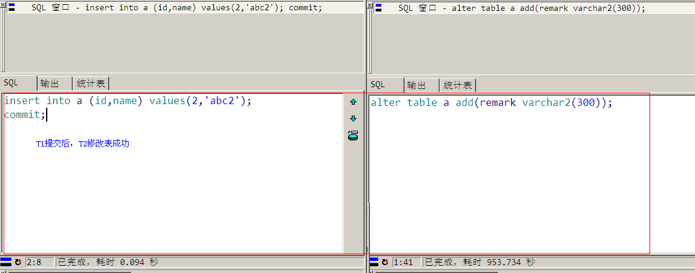This screenshot has height=273, width=695.
Task: Click the window icon of the insert SQL window
Action: pyautogui.click(x=12, y=7)
